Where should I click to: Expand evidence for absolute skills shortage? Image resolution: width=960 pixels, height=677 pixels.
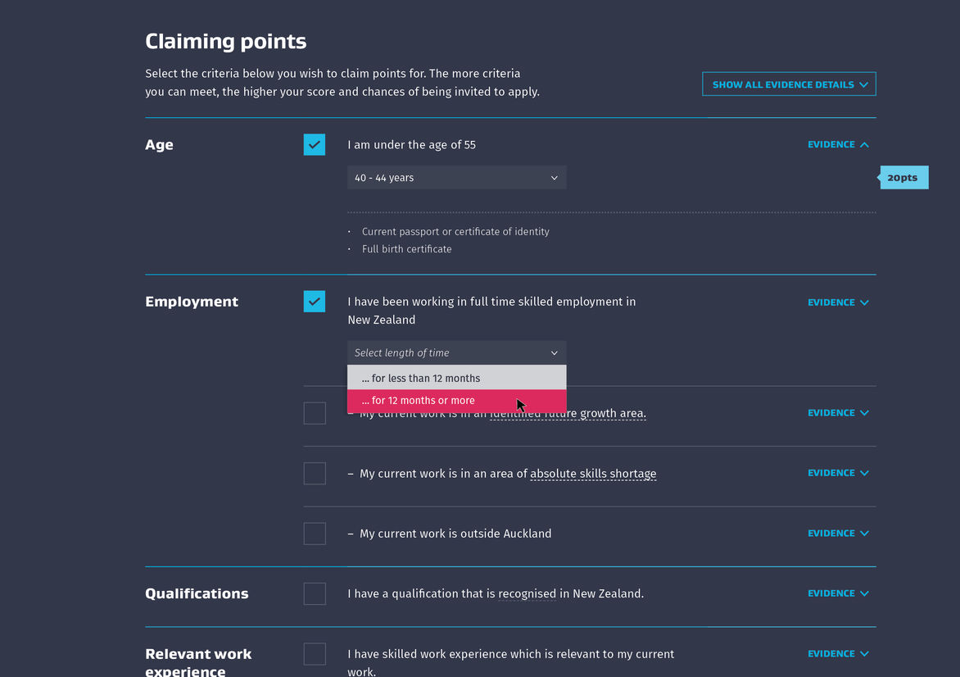click(838, 473)
